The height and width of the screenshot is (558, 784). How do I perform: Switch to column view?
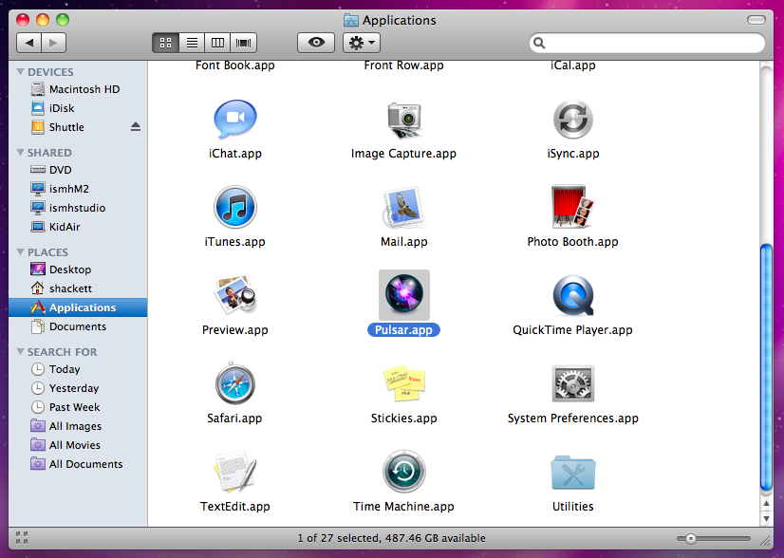tap(217, 43)
